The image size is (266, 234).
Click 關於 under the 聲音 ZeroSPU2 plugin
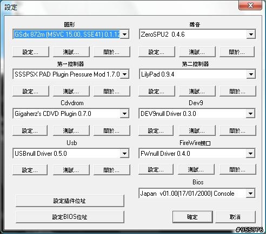point(237,52)
